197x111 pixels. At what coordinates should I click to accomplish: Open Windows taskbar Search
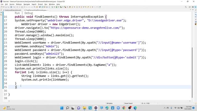(x=67, y=108)
